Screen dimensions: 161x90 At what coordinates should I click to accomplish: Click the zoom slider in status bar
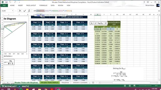(x=145, y=86)
